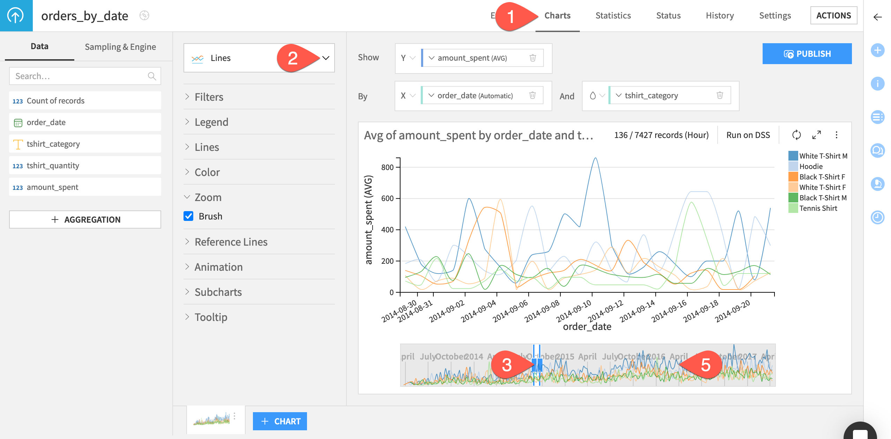The width and height of the screenshot is (891, 439).
Task: Expand the Legend section
Action: (x=211, y=121)
